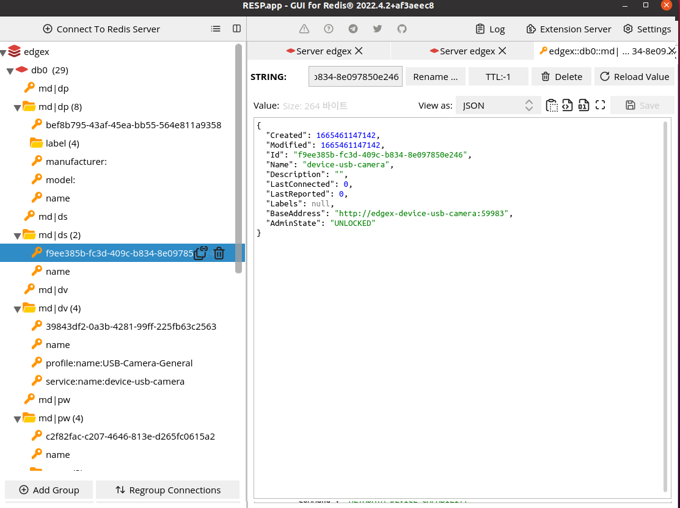Click the Twitter icon in the toolbar
Screen dimensions: 680x508
click(x=378, y=28)
